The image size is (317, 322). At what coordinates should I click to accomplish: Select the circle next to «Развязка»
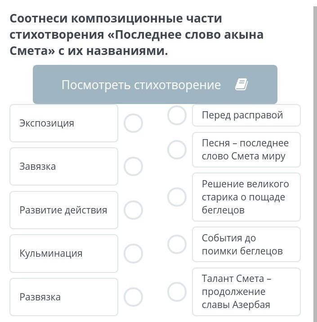(134, 297)
